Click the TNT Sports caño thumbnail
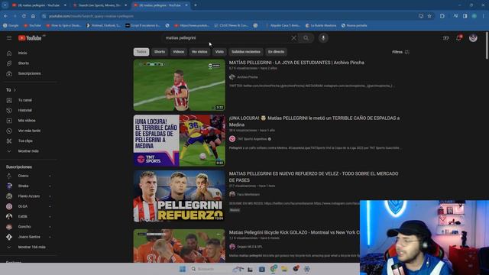This screenshot has height=275, width=489. (180, 141)
